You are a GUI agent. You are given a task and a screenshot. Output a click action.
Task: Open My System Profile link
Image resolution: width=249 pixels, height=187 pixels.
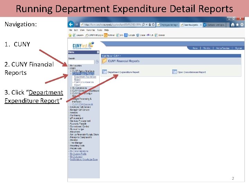tap(78, 154)
